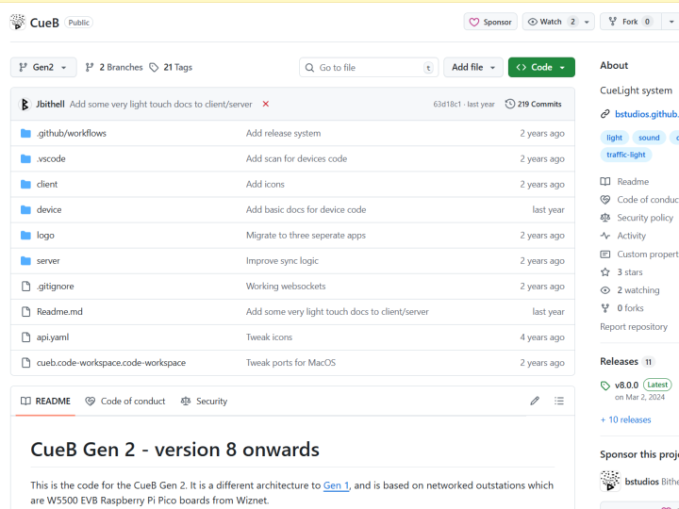Image resolution: width=679 pixels, height=509 pixels.
Task: Switch to the Code of conduct tab
Action: coord(125,401)
